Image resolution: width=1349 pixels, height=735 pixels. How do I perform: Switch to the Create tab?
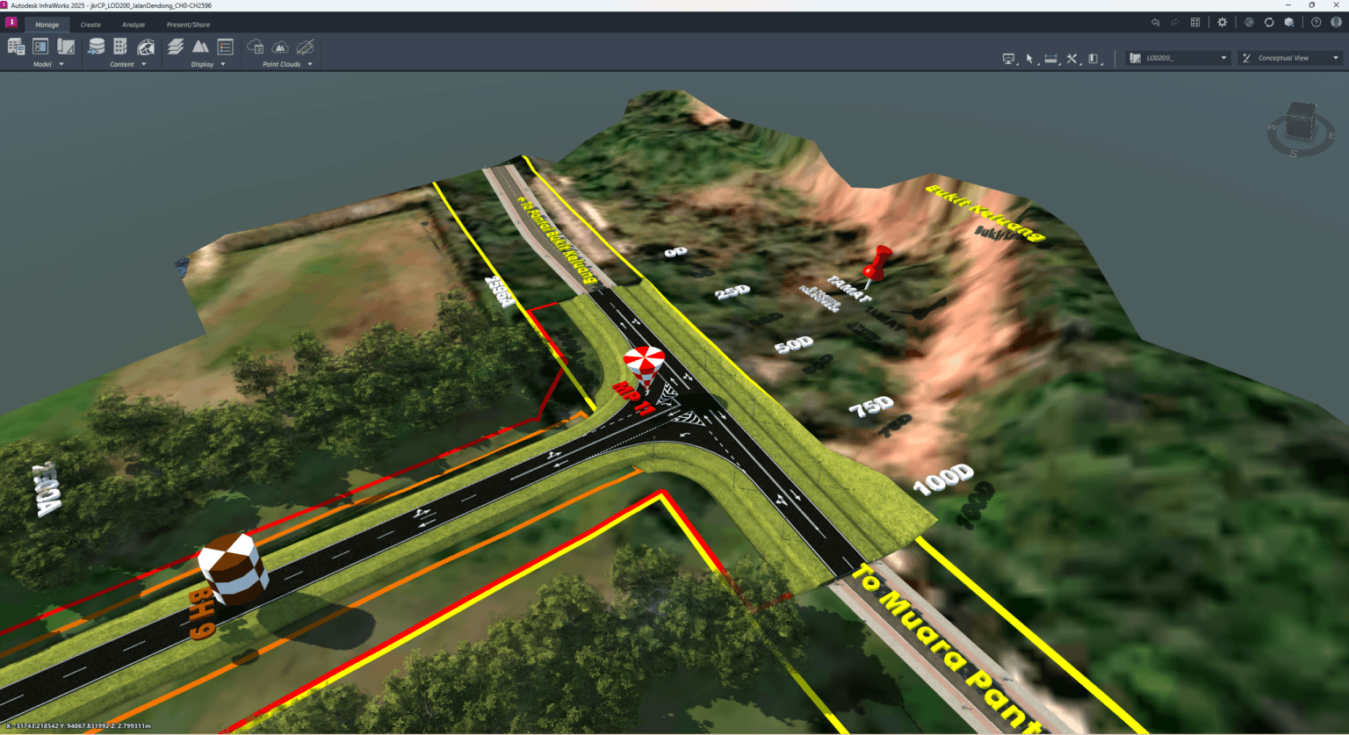[x=90, y=25]
